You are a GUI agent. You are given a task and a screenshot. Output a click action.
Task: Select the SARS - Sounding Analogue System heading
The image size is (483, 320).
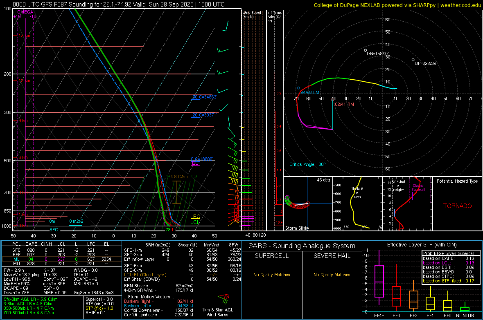302,246
